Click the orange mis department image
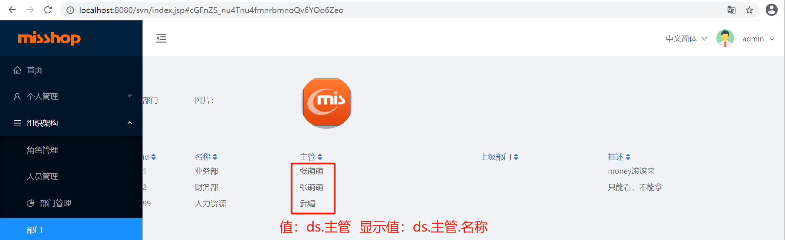Image resolution: width=785 pixels, height=240 pixels. coord(327,103)
